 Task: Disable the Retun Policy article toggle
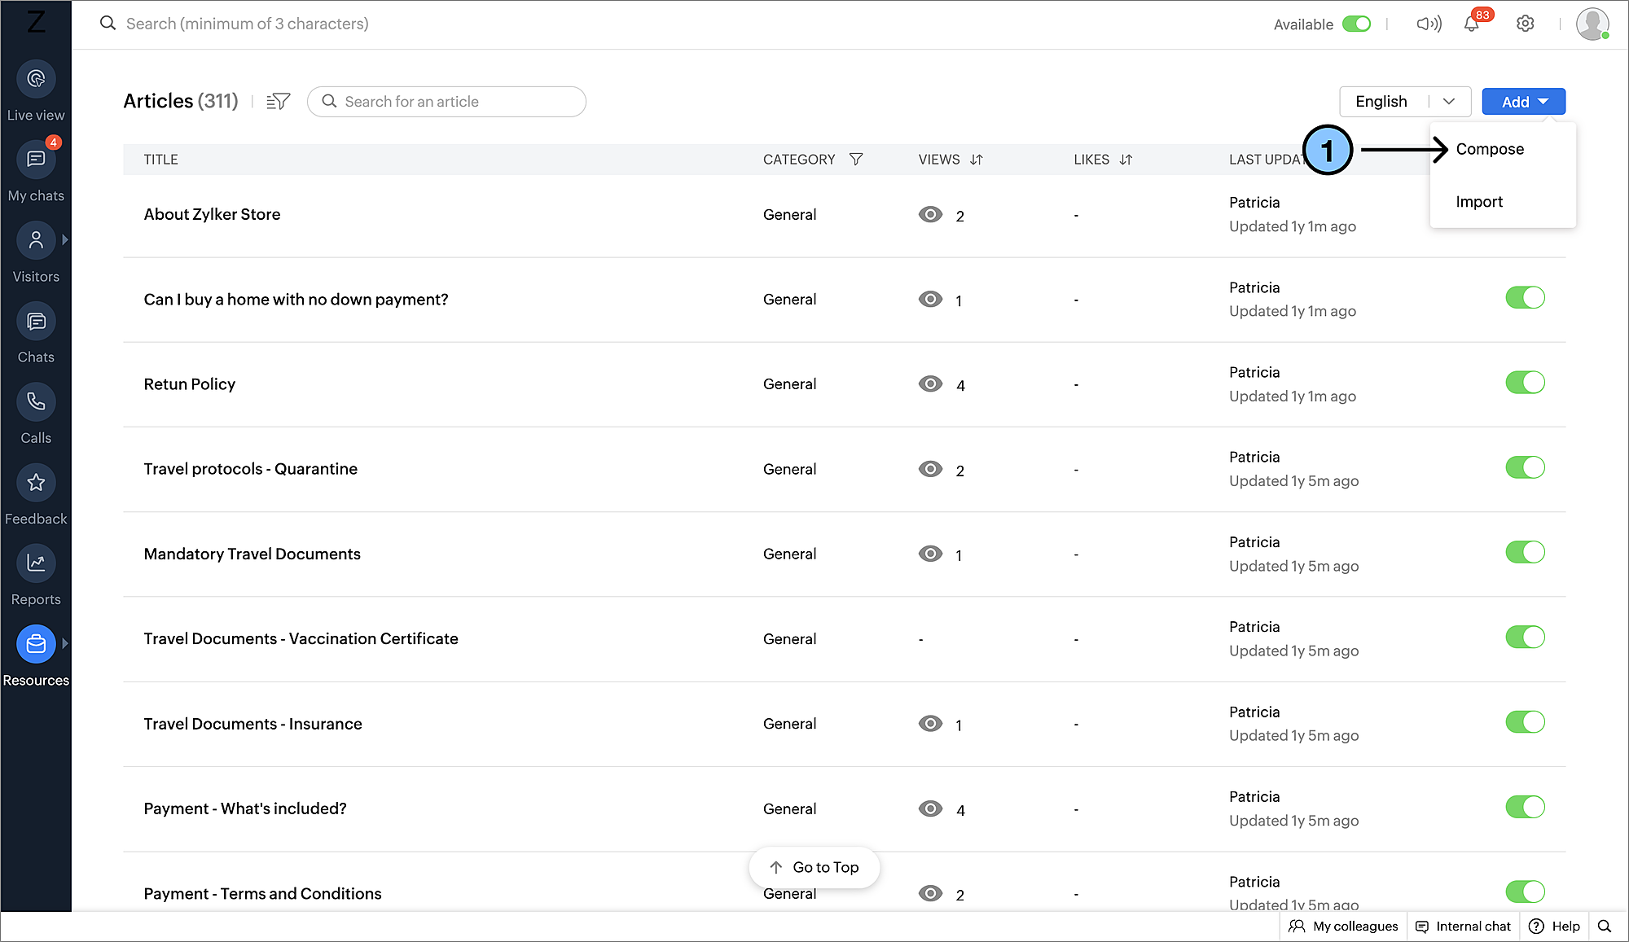pos(1525,383)
